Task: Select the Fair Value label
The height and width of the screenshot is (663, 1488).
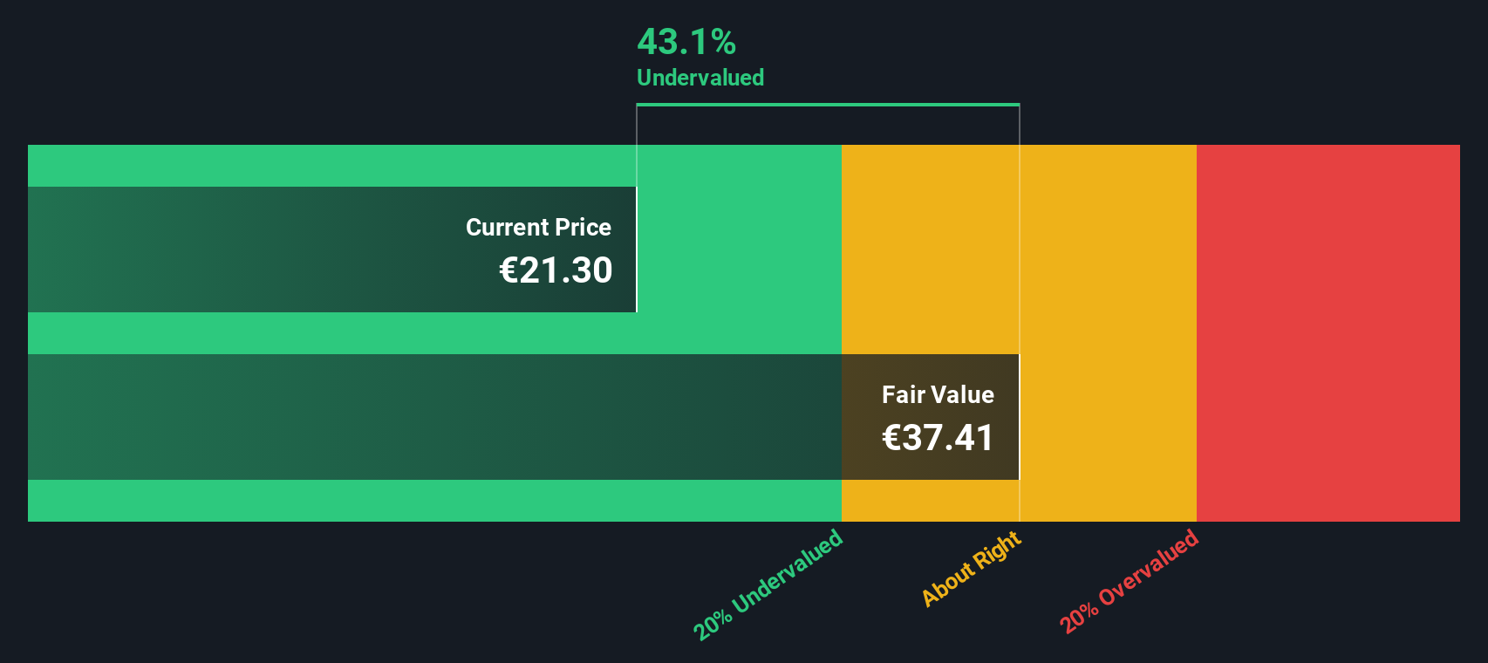Action: (x=938, y=395)
